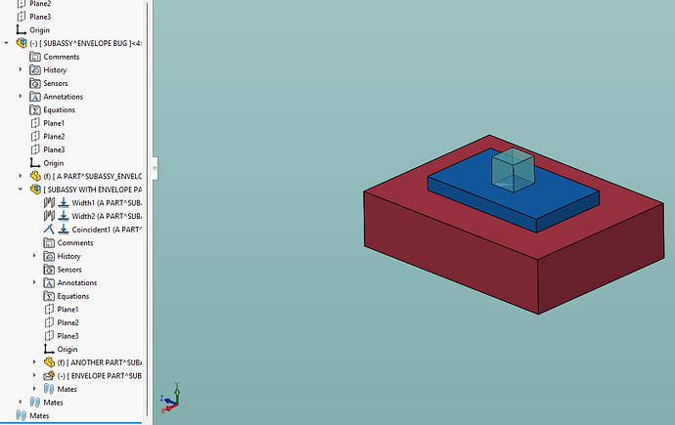
Task: Click the Width1 mate icon
Action: pos(63,203)
